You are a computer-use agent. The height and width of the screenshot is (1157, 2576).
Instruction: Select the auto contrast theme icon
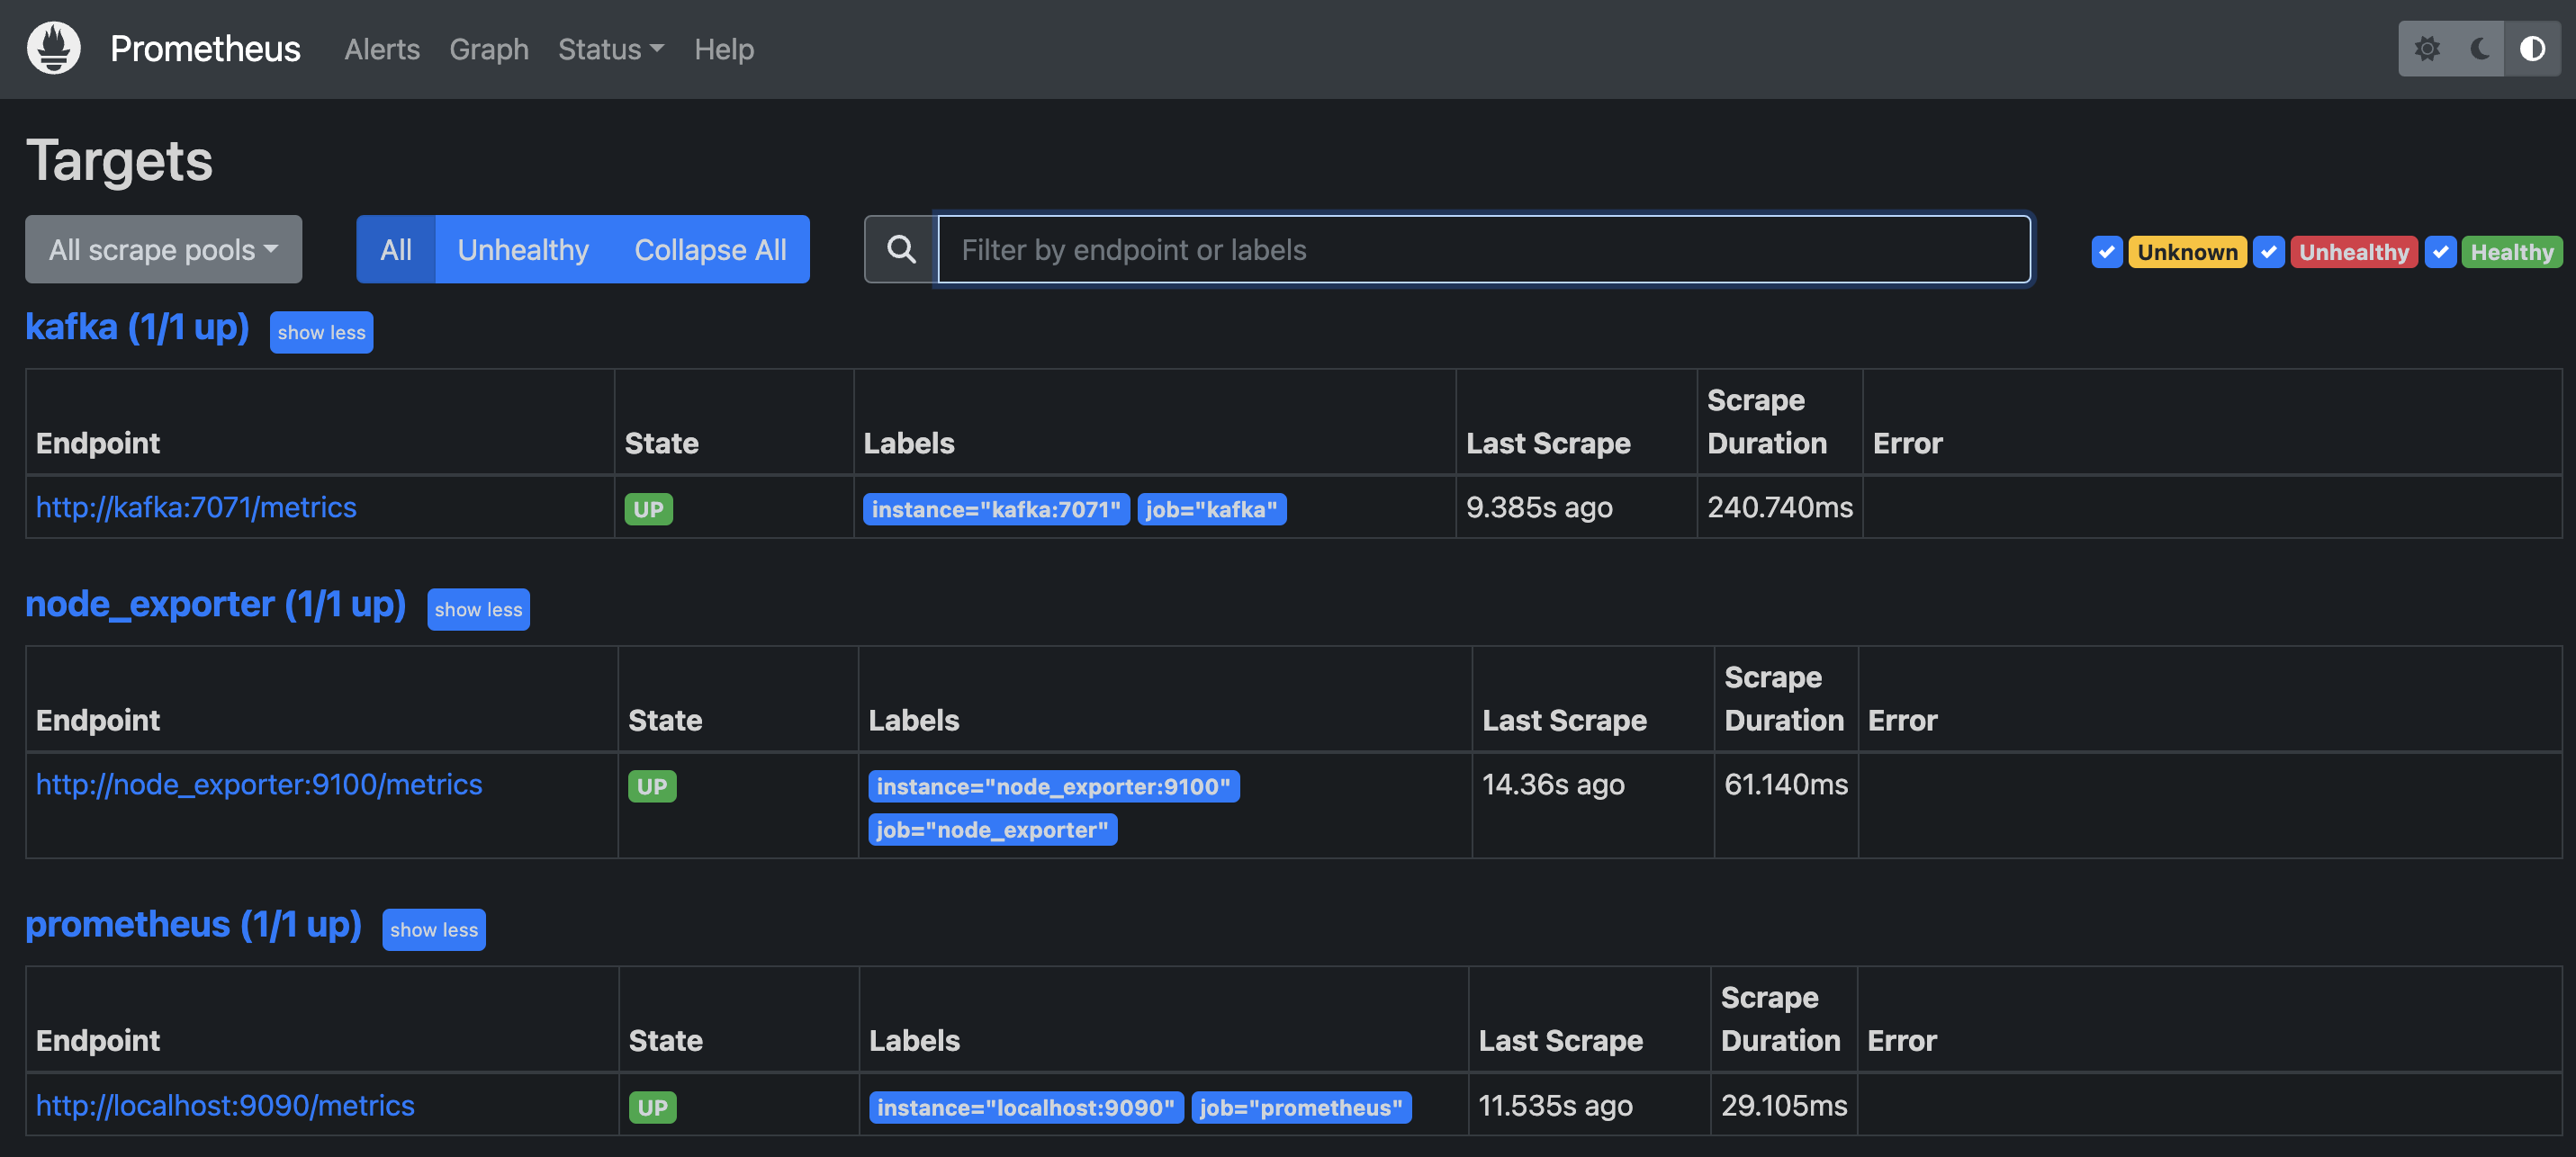click(x=2531, y=49)
